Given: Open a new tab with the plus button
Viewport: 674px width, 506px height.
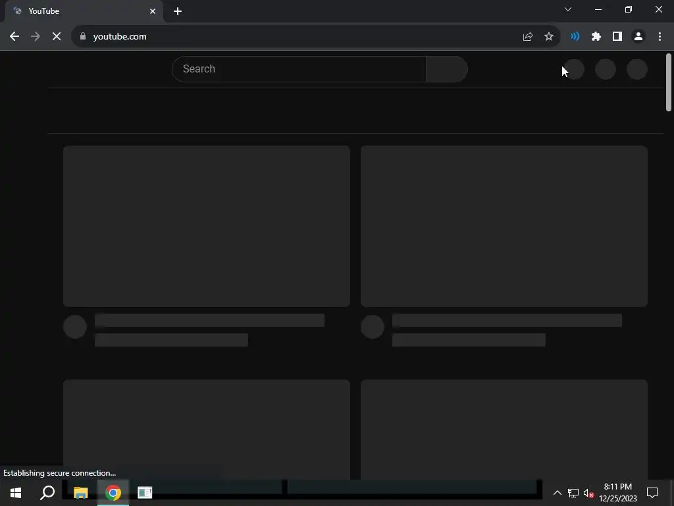Looking at the screenshot, I should [x=178, y=11].
